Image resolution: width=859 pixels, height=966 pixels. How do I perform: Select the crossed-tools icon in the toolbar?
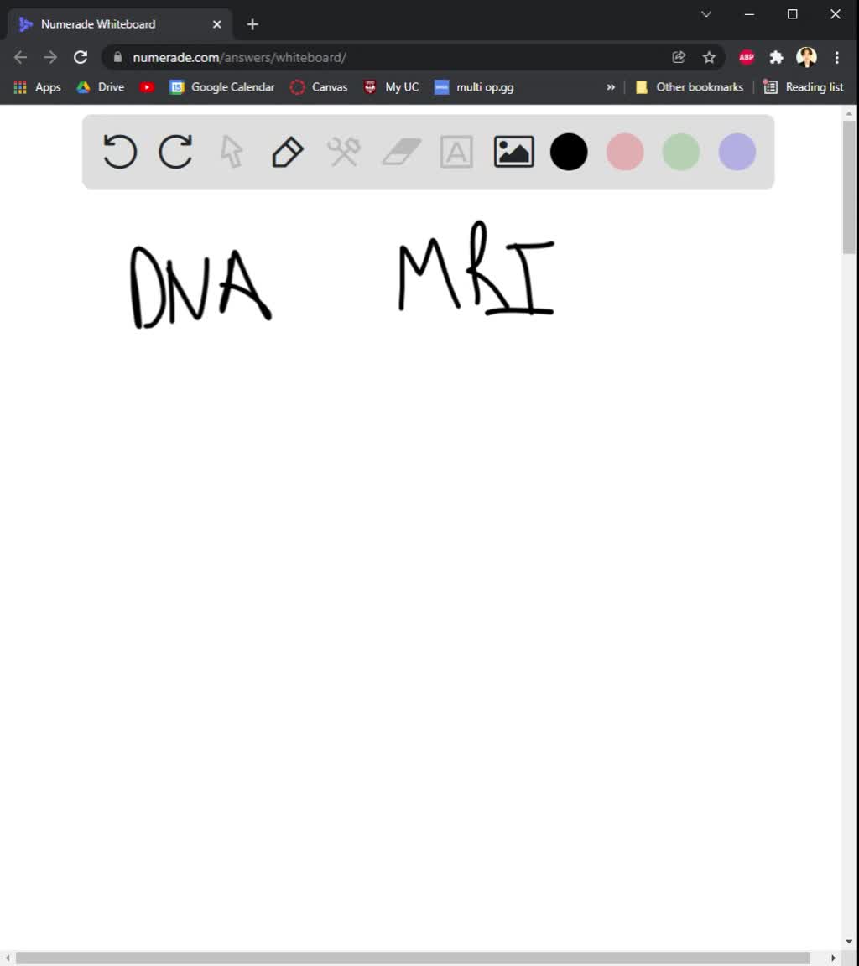343,152
